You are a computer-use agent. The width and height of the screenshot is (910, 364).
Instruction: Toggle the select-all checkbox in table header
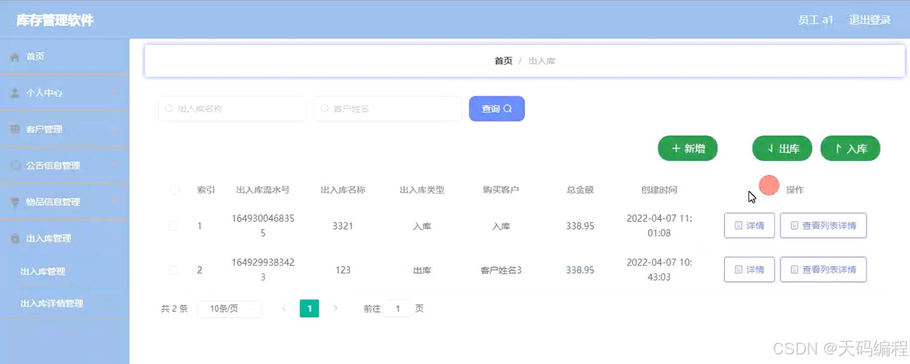tap(174, 190)
